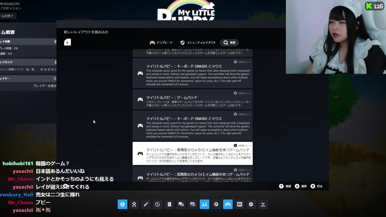This screenshot has width=386, height=217.
Task: Click 新しいレイアウトを読み込む heading text
Action: pyautogui.click(x=86, y=32)
